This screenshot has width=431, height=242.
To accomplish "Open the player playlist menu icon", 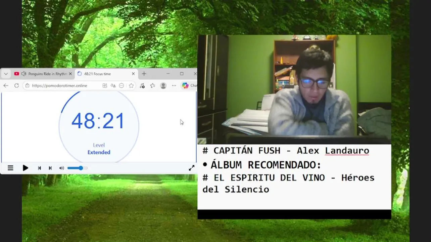I will [10, 168].
